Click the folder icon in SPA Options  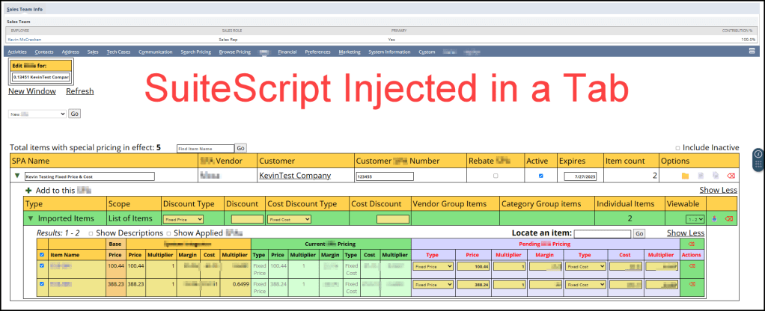coord(685,176)
